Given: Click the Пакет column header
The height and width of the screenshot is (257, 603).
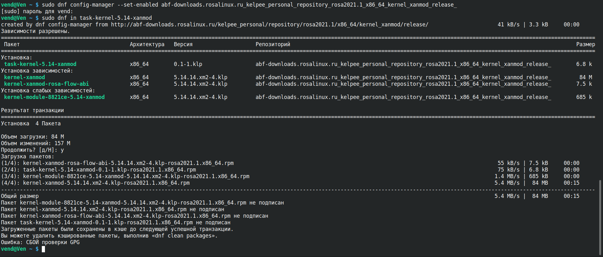Looking at the screenshot, I should [12, 44].
